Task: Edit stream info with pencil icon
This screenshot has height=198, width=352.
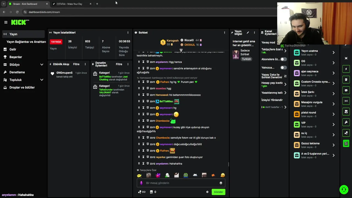Action: pyautogui.click(x=248, y=32)
